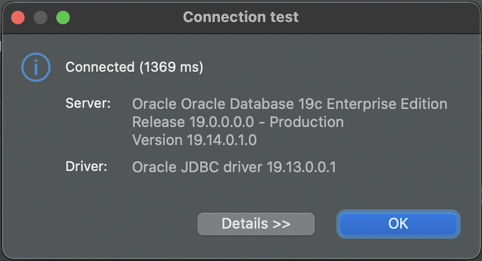Click the Driver: field label
Image resolution: width=482 pixels, height=261 pixels.
tap(86, 167)
